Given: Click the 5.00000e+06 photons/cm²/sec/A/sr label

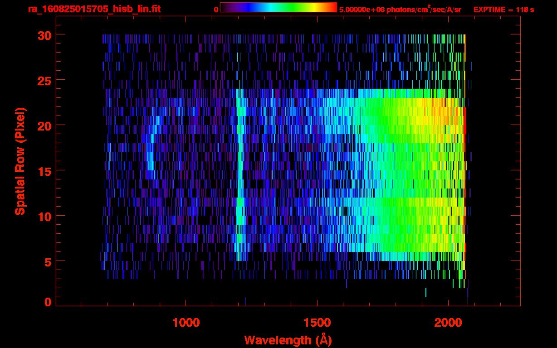Looking at the screenshot, I should point(400,9).
